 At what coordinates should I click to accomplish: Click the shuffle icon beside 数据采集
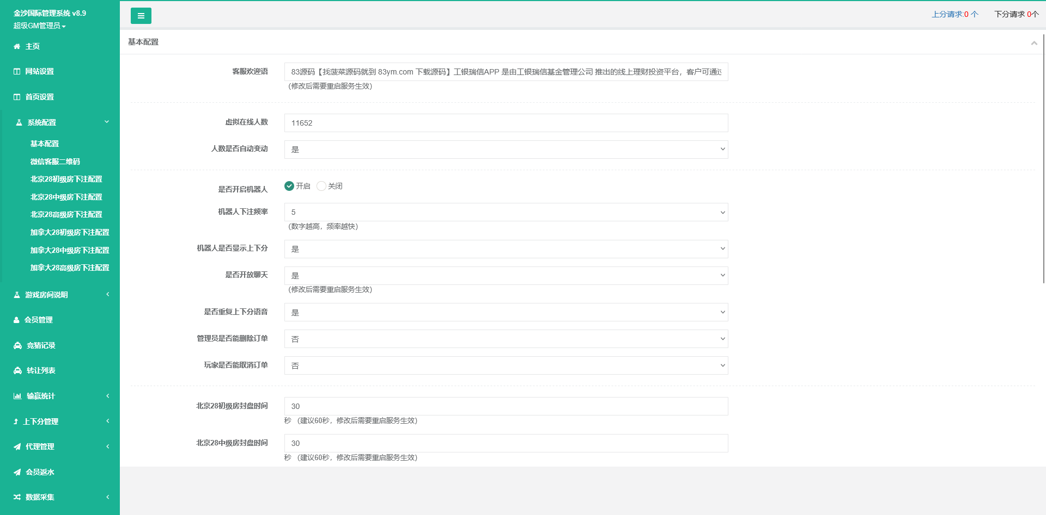click(17, 498)
